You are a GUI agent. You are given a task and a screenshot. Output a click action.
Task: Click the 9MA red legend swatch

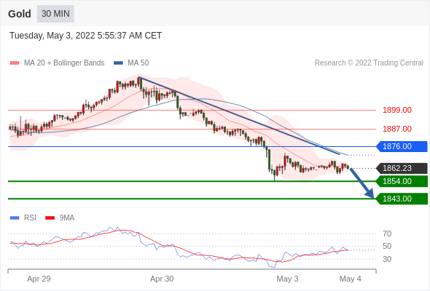pyautogui.click(x=50, y=218)
